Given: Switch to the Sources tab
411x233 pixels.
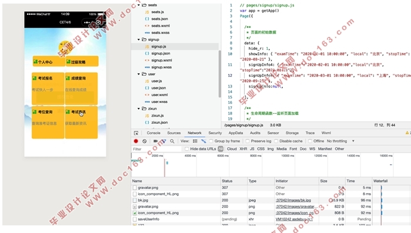Looking at the screenshot, I should coord(174,133).
